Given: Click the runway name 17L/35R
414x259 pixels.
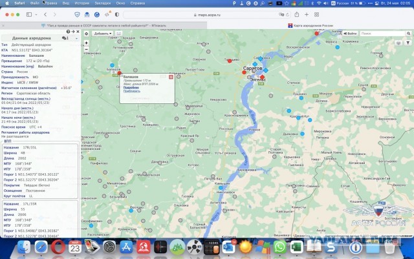Looking at the screenshot, I should pos(30,204).
